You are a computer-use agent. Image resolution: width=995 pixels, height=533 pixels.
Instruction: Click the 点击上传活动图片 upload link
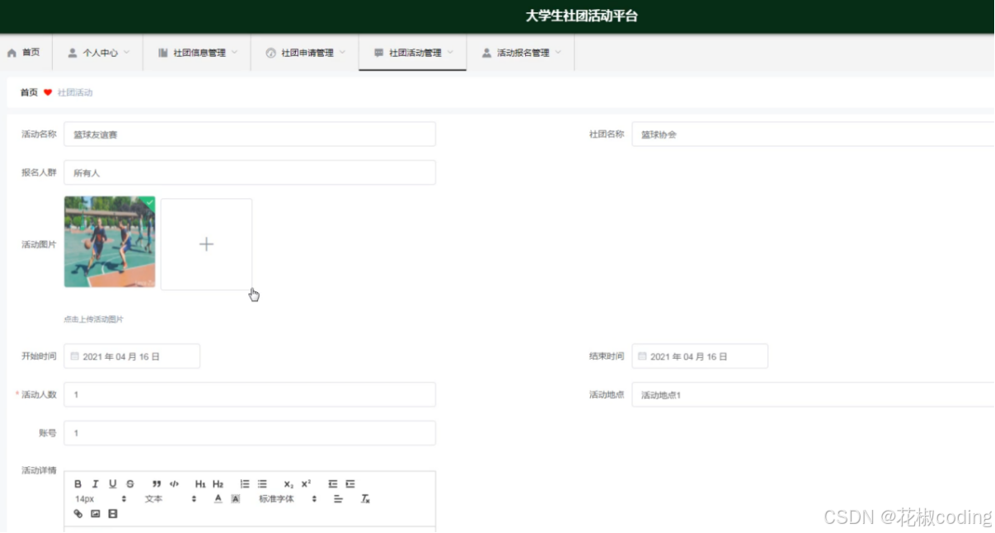point(93,317)
